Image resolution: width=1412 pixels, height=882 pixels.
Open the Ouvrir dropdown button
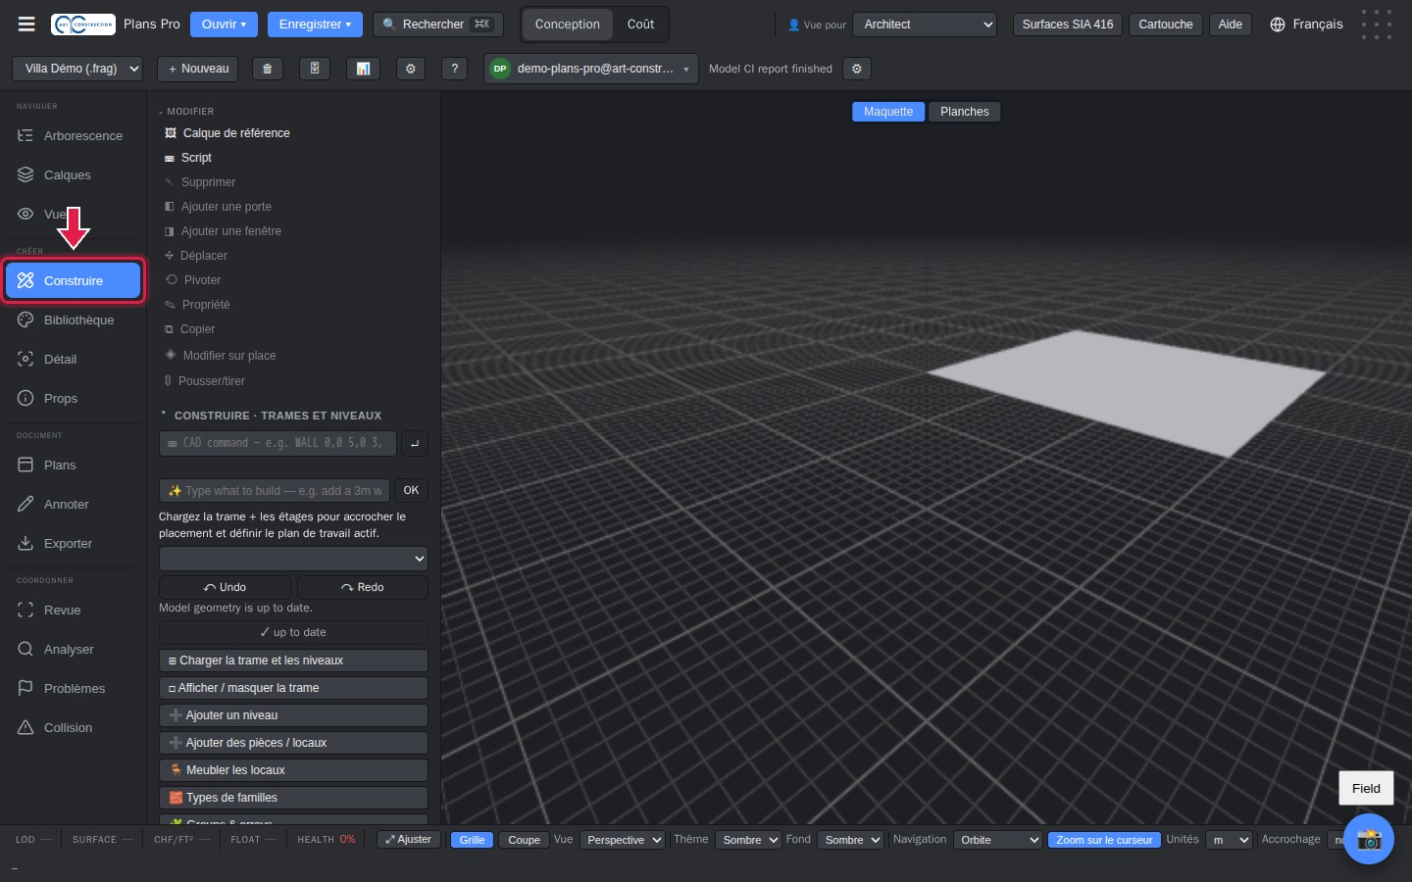[224, 24]
